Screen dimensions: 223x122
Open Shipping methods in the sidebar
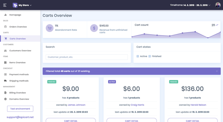coord(19,81)
